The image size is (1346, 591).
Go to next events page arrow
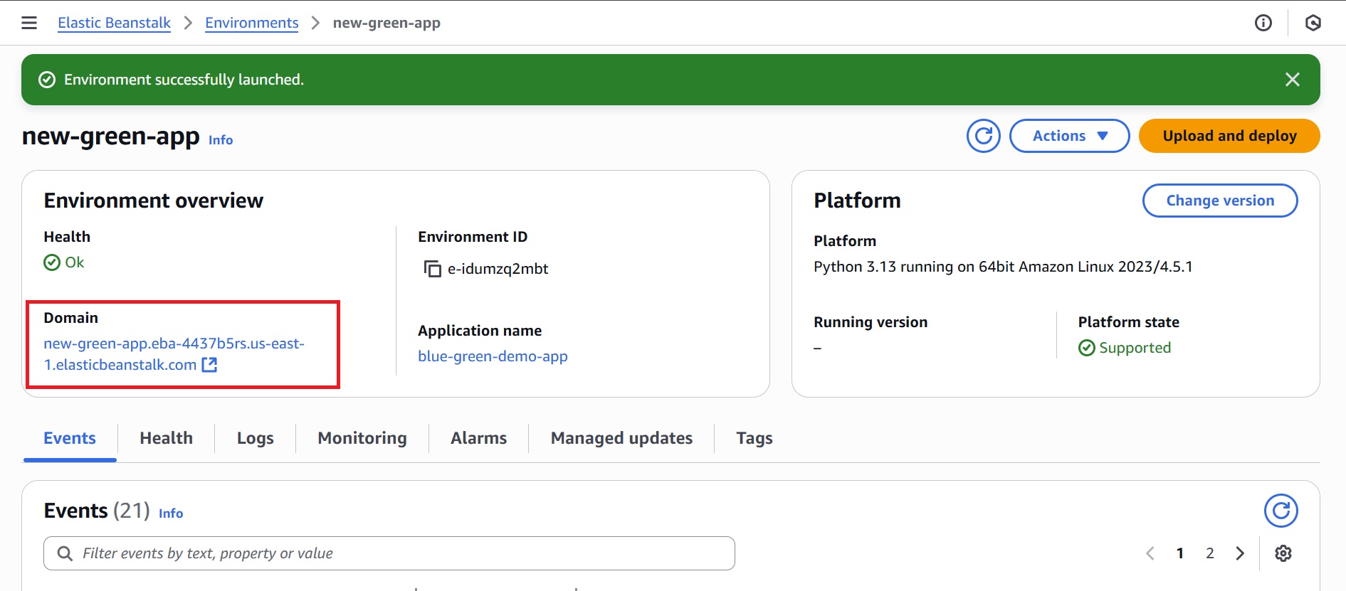pyautogui.click(x=1240, y=553)
